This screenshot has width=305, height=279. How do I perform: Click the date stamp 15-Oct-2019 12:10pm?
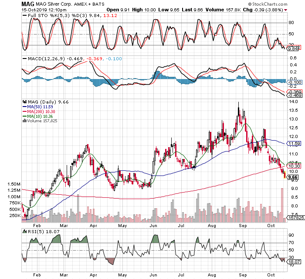44,10
